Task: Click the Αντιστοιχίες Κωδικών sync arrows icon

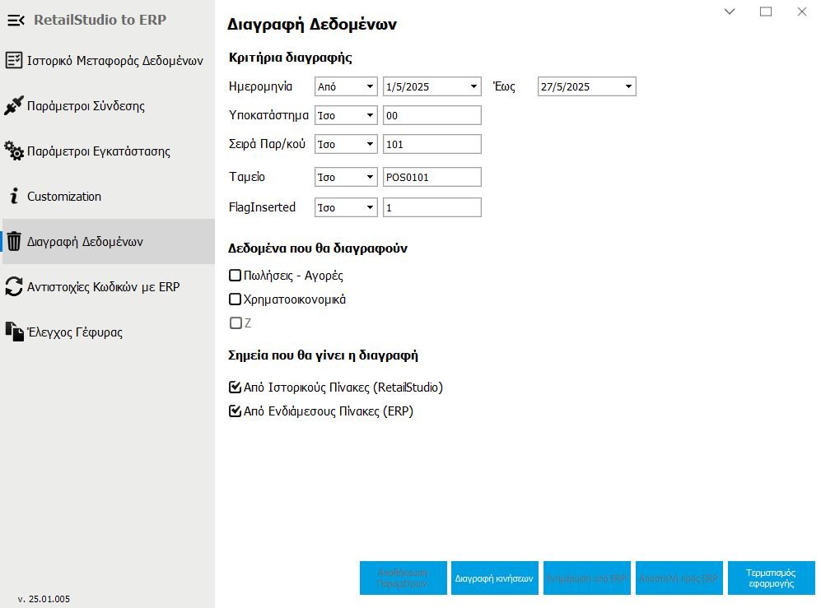Action: point(14,287)
